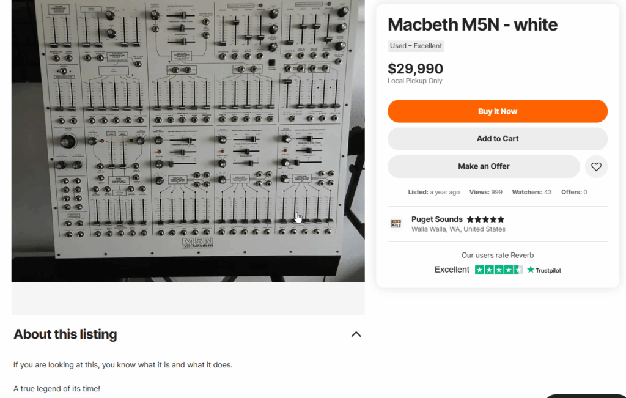This screenshot has height=398, width=626.
Task: Collapse About this listing with chevron
Action: tap(356, 334)
